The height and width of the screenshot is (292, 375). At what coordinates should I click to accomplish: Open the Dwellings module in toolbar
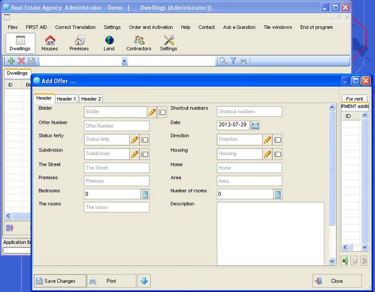[20, 43]
